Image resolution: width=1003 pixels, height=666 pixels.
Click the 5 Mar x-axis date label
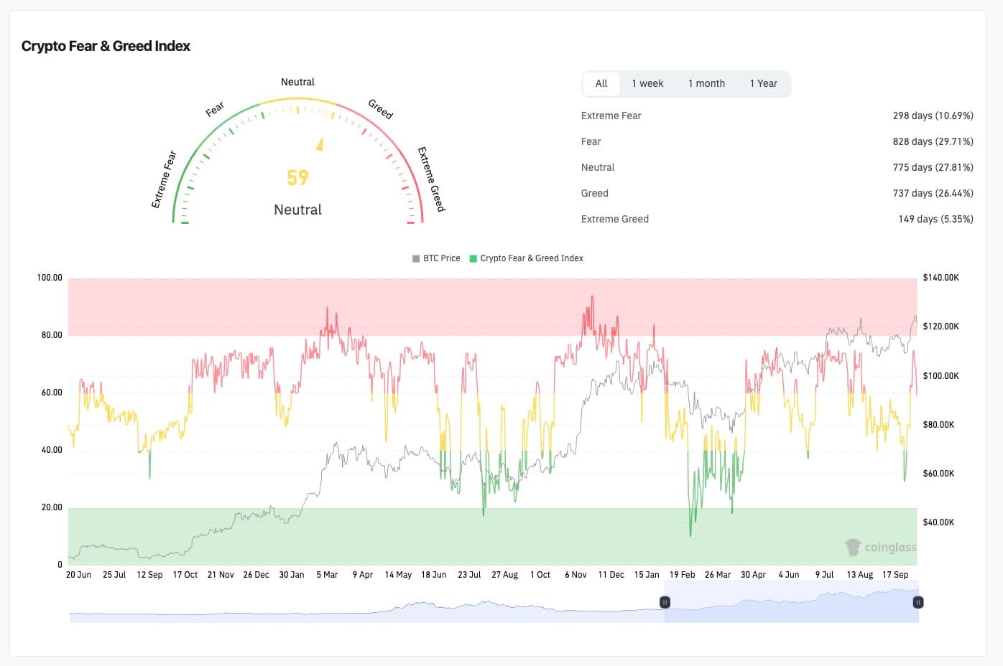point(327,575)
